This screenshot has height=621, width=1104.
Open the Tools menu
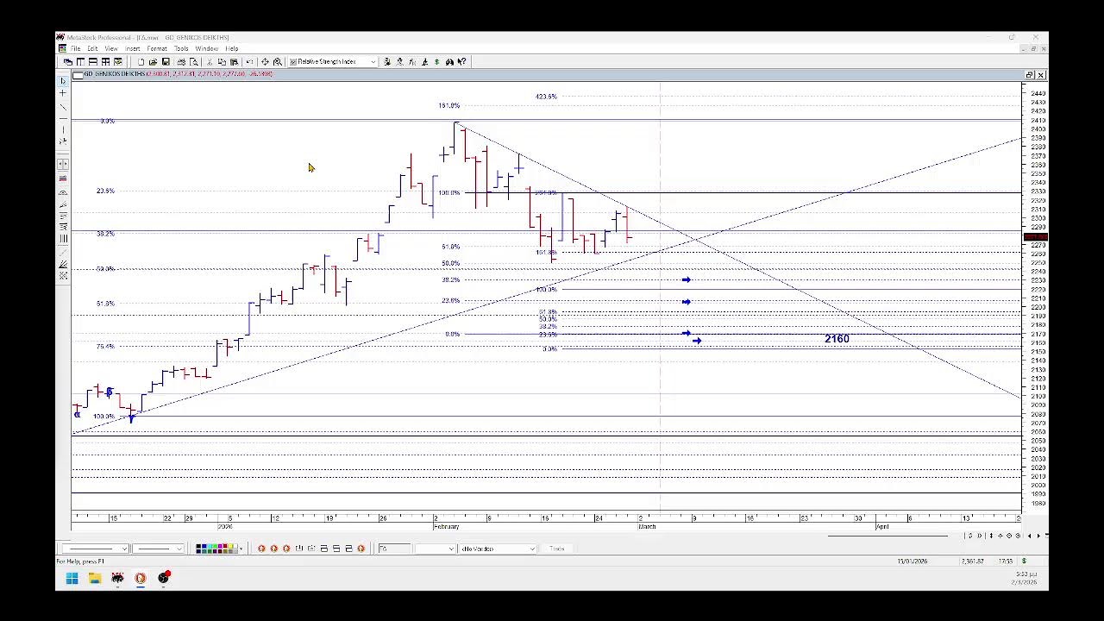pyautogui.click(x=181, y=48)
